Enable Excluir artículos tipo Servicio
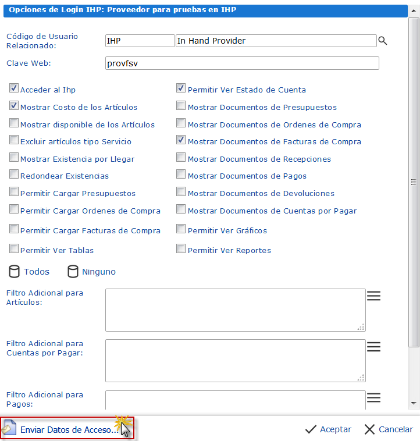This screenshot has height=441, width=420. pyautogui.click(x=14, y=140)
